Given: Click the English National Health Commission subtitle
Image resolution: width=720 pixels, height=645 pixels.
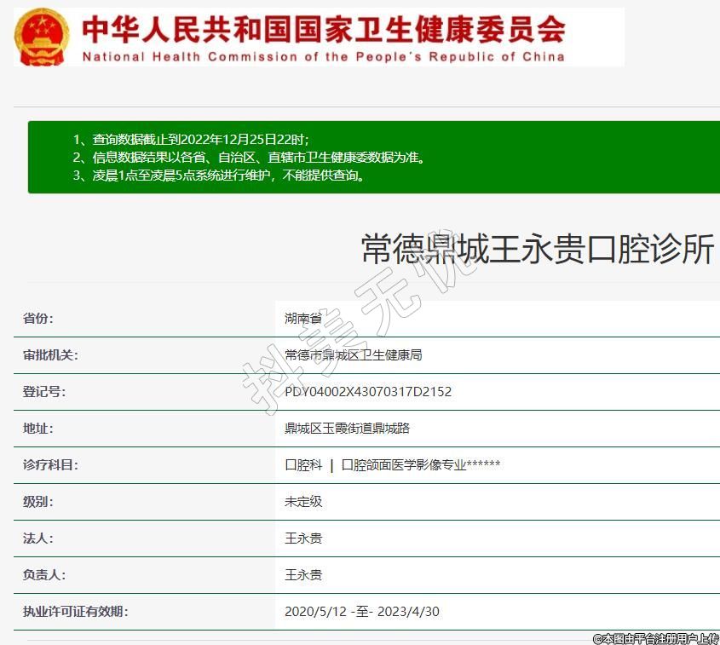Looking at the screenshot, I should point(324,57).
